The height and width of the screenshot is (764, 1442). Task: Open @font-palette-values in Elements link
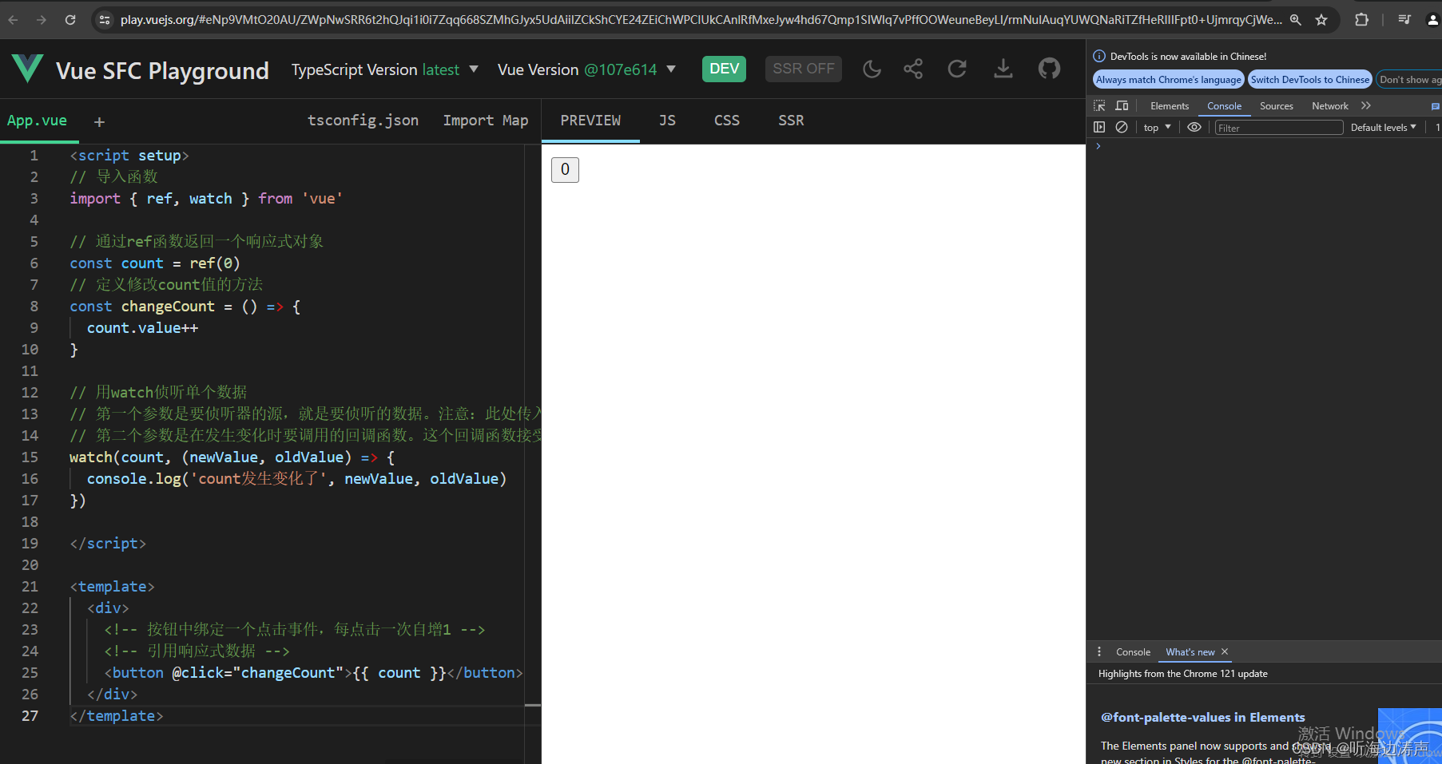coord(1202,717)
